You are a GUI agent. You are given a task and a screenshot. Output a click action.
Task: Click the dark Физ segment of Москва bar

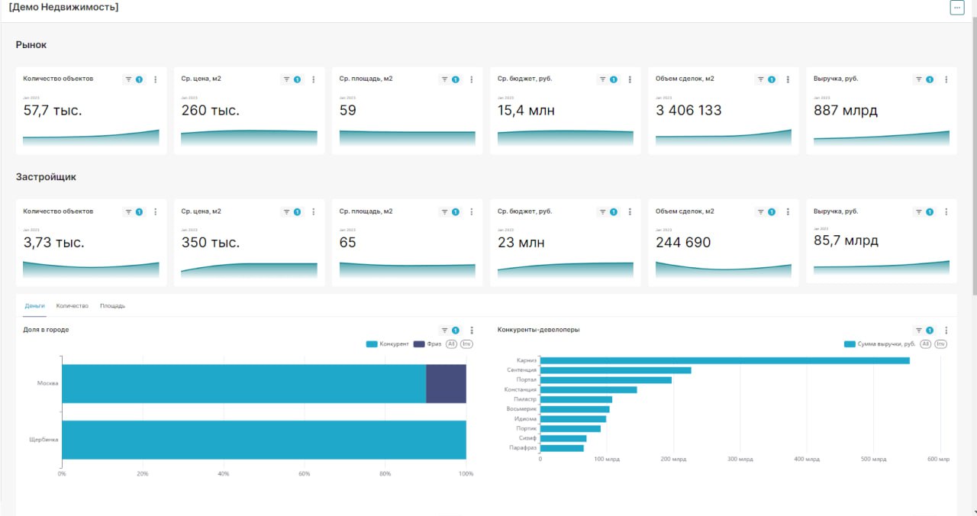[x=446, y=383]
